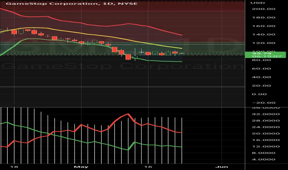The image size is (288, 170).
Task: Click the 8.0000 indicator axis label
Action: click(263, 153)
